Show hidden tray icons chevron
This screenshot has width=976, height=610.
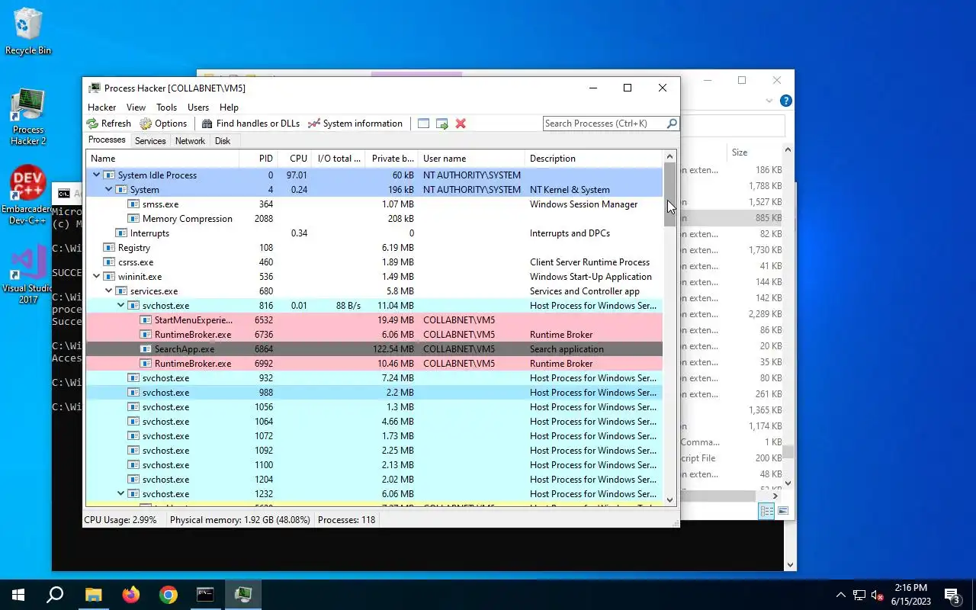(841, 595)
